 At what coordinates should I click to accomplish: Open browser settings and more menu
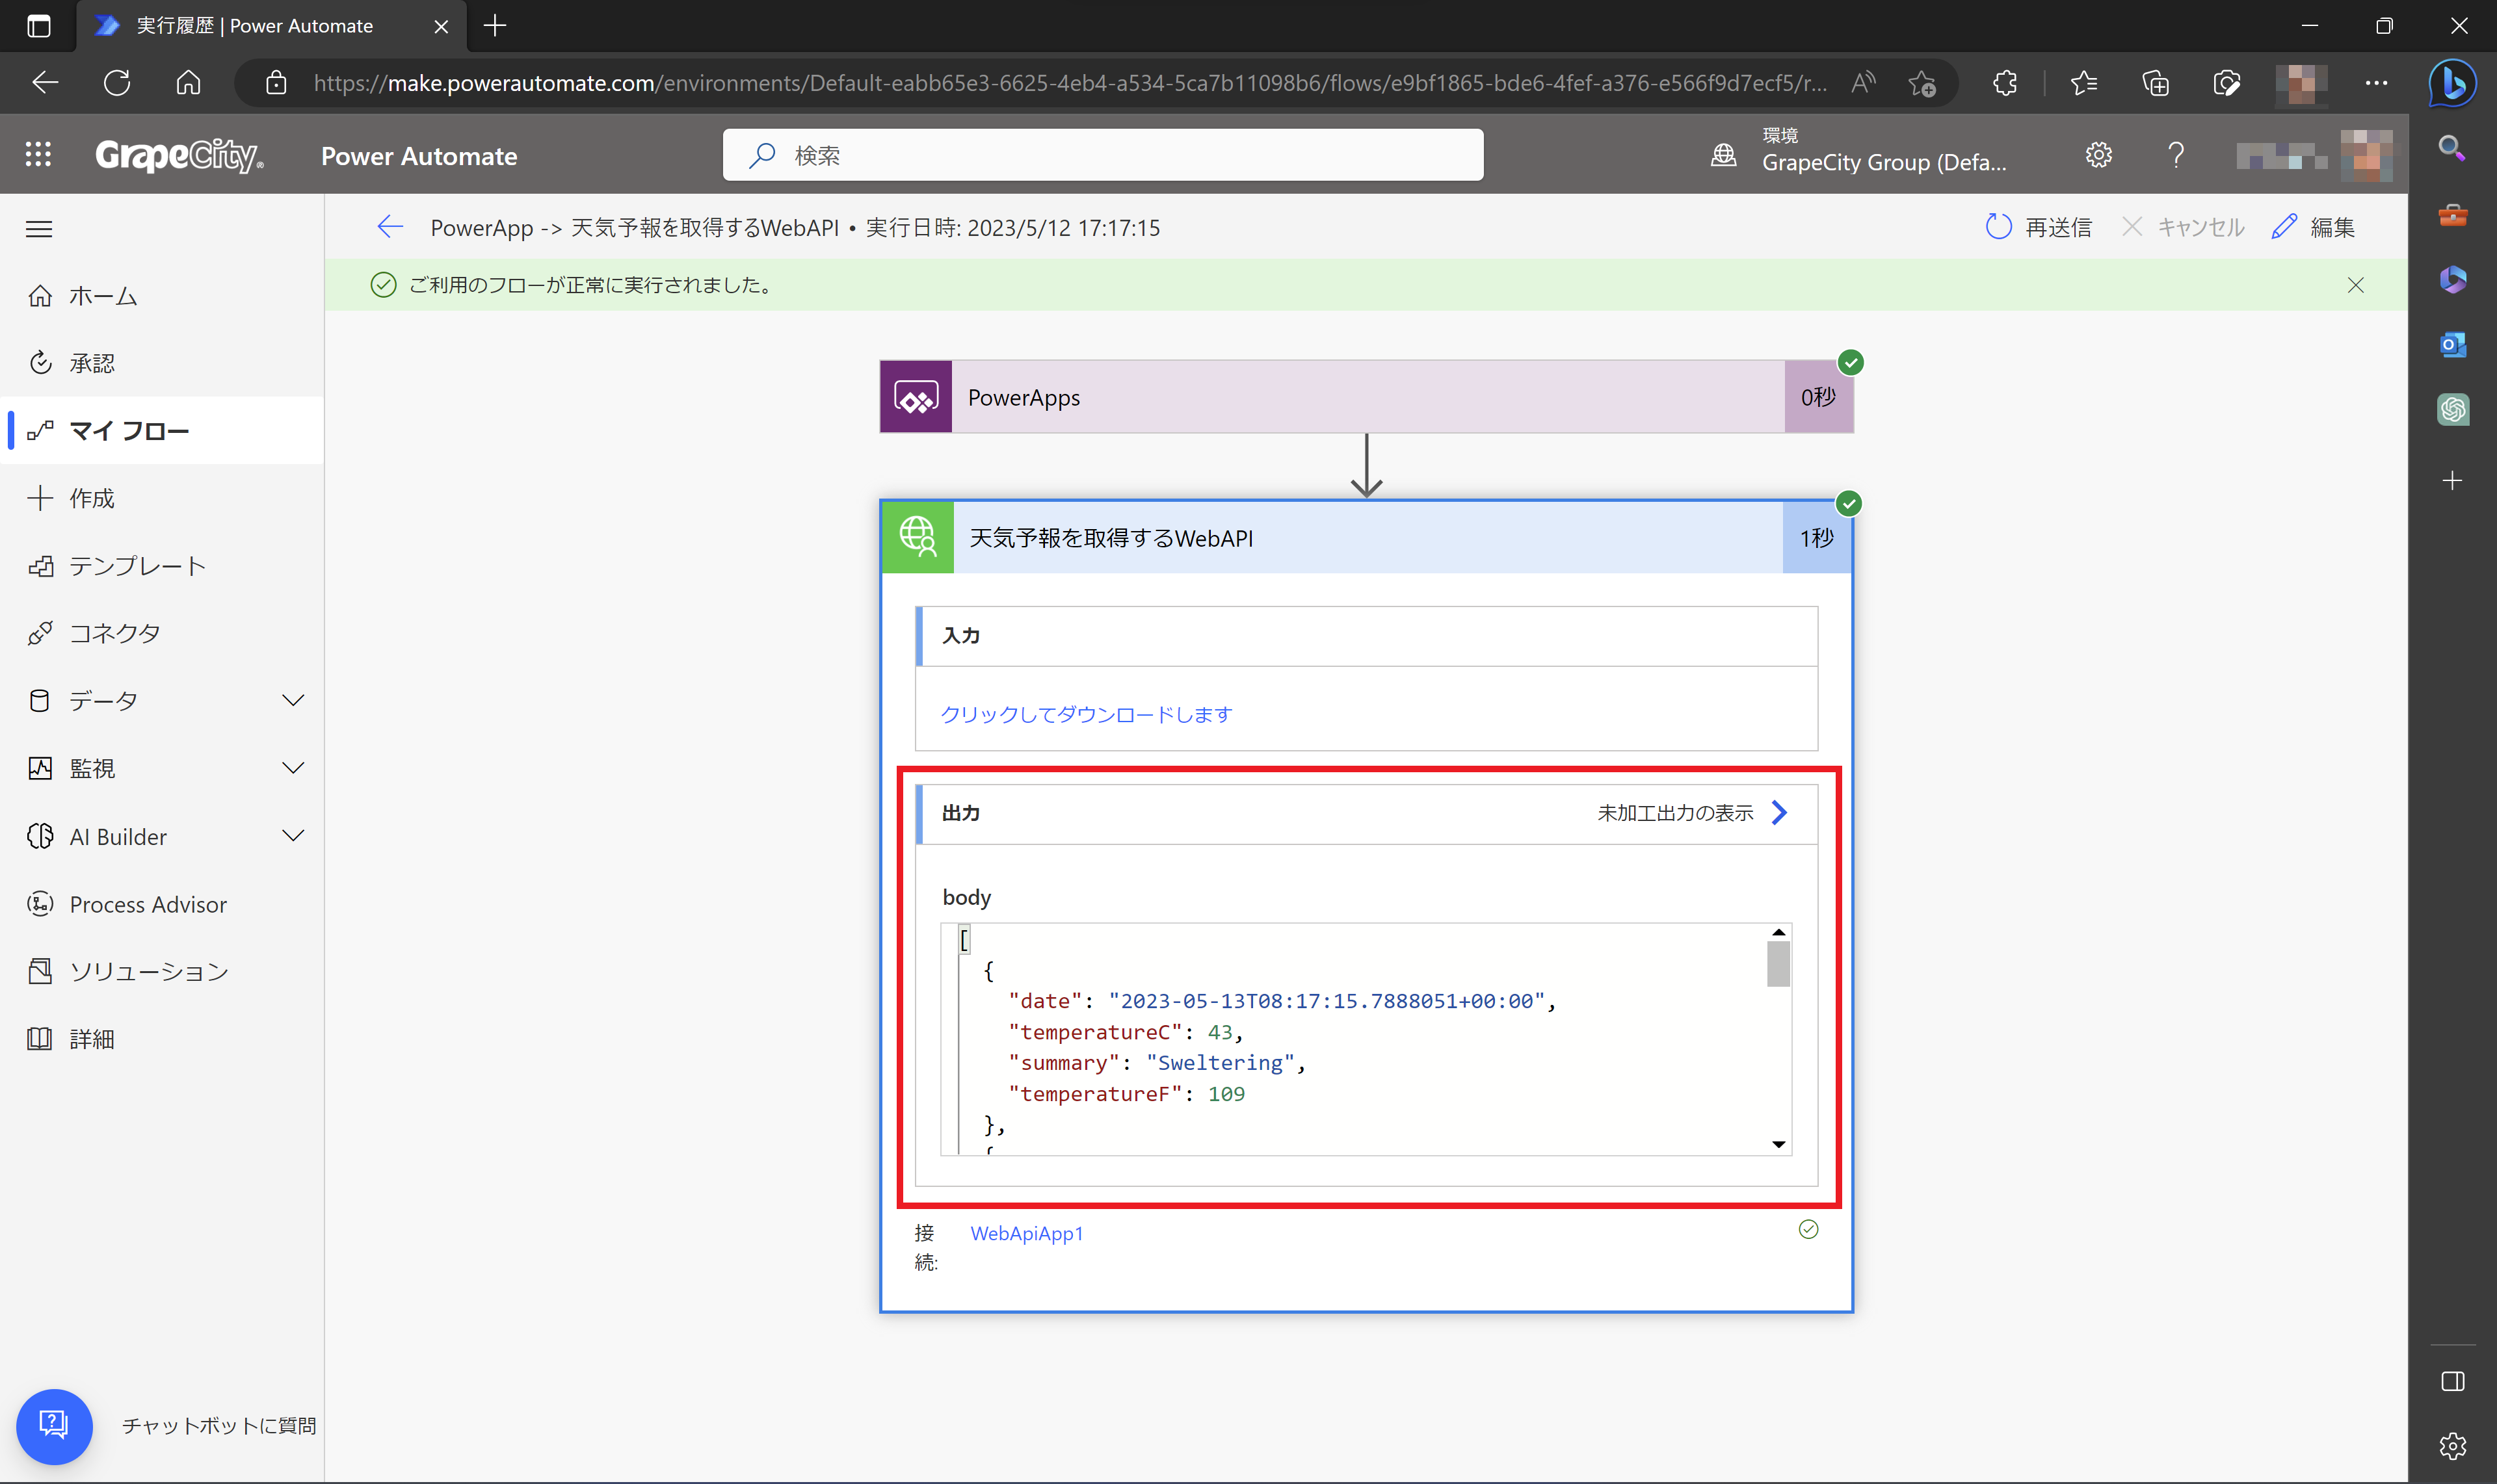pos(2377,82)
